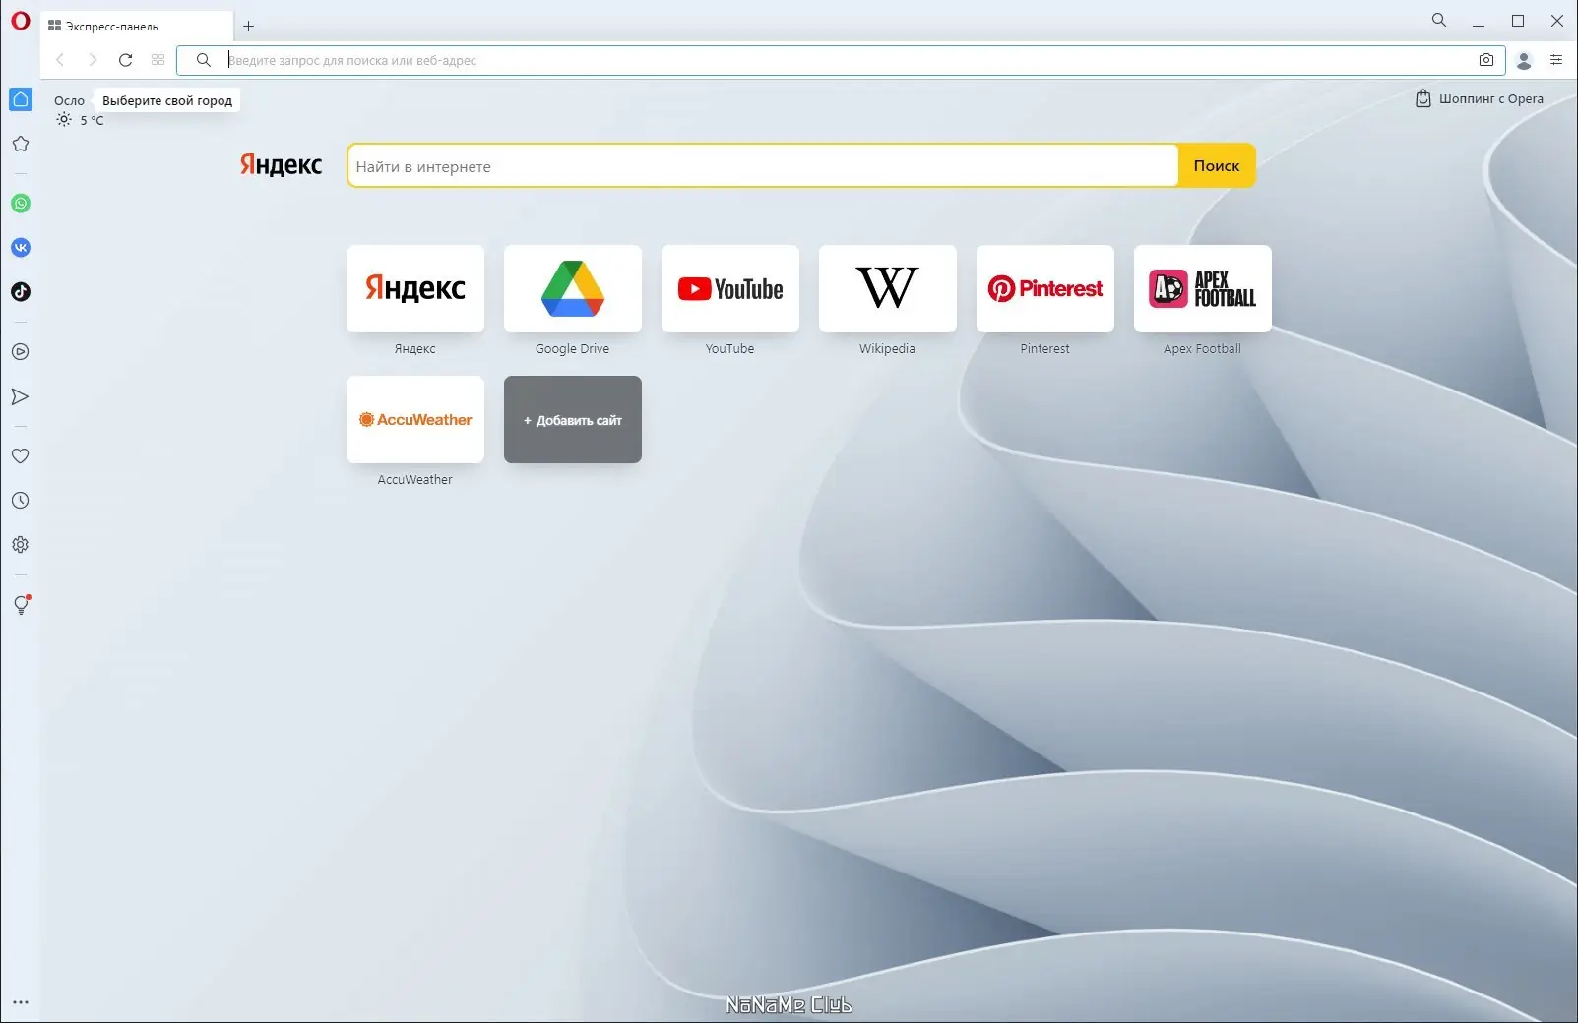The height and width of the screenshot is (1023, 1578).
Task: Open the YouTube speed dial tile
Action: pos(730,288)
